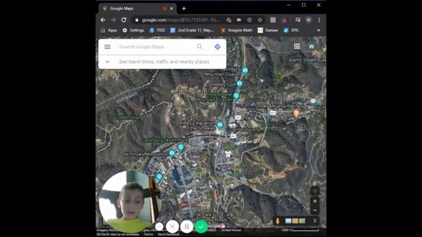Select the last imagery thumbnail
This screenshot has height=237, width=422.
[x=302, y=221]
